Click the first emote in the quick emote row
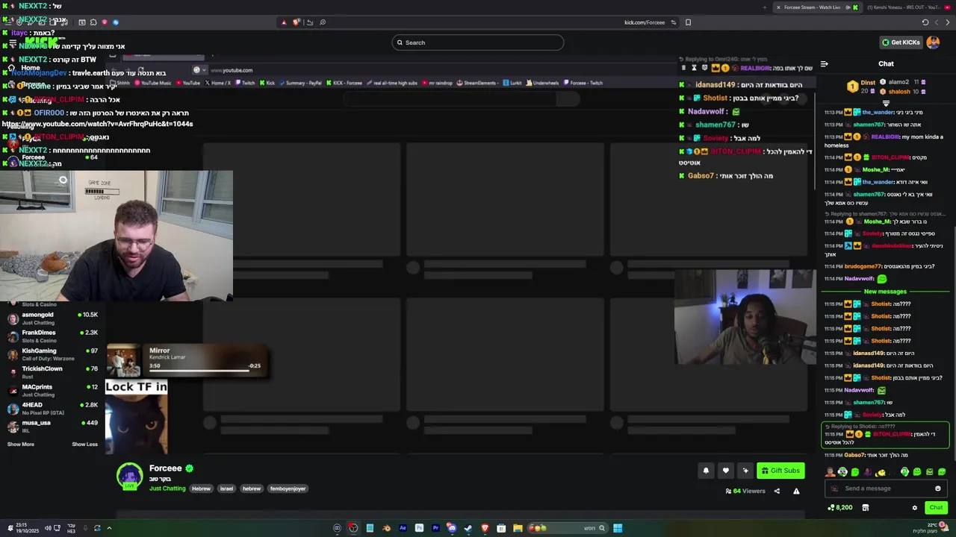This screenshot has height=537, width=956. [830, 472]
